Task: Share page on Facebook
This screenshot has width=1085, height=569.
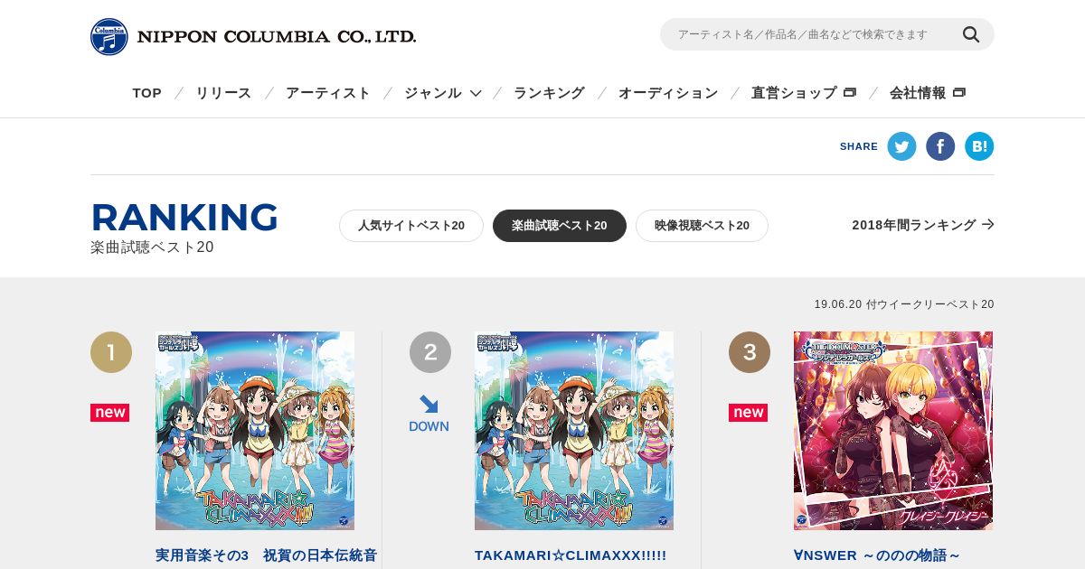Action: (940, 146)
